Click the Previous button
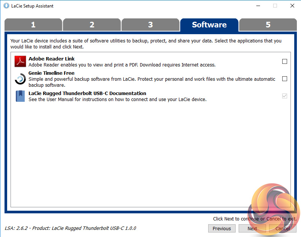 [x=222, y=229]
